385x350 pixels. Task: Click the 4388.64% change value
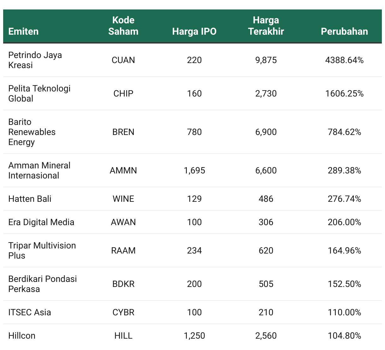pos(344,60)
